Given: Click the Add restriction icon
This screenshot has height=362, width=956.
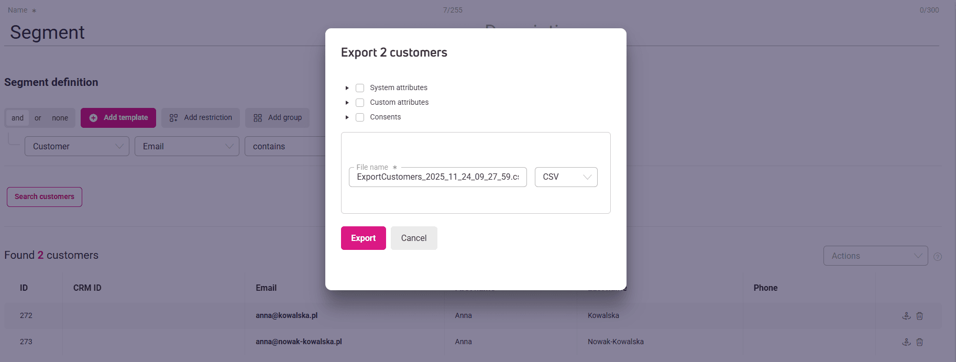Looking at the screenshot, I should click(174, 118).
